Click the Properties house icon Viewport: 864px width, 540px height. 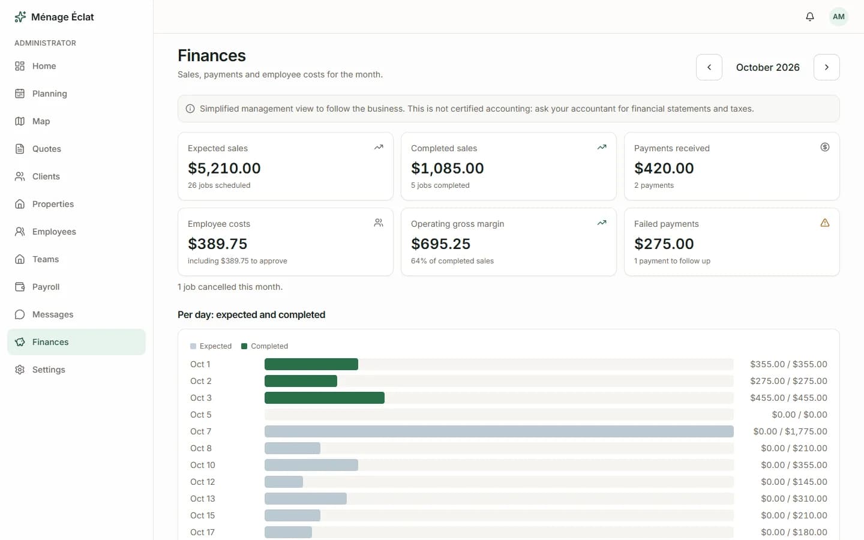[x=20, y=204]
